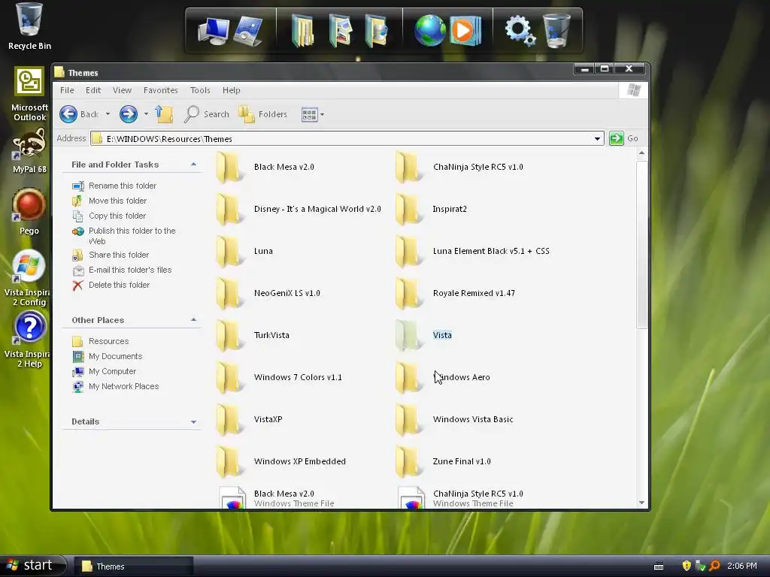The height and width of the screenshot is (577, 770).
Task: Open the Tools menu
Action: (x=200, y=90)
